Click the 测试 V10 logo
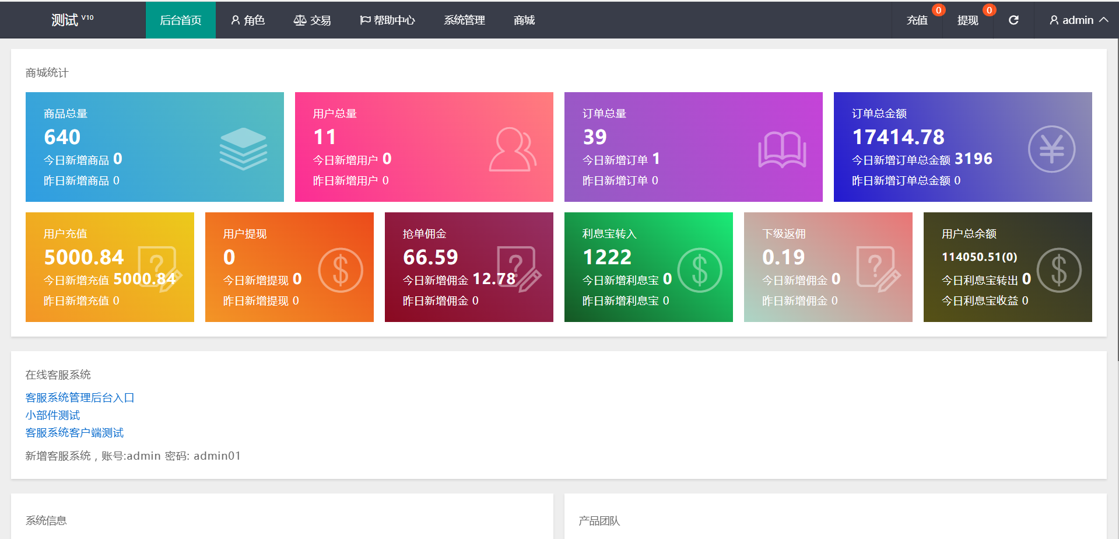 pos(72,20)
